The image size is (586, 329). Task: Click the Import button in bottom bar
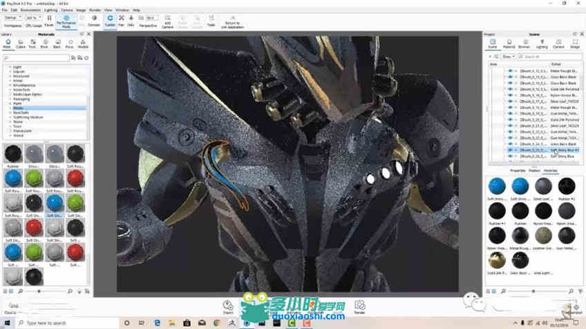[x=228, y=308]
